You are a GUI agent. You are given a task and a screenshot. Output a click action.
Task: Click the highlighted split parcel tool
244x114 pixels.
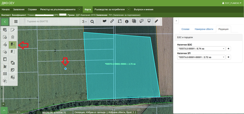pos(12,45)
